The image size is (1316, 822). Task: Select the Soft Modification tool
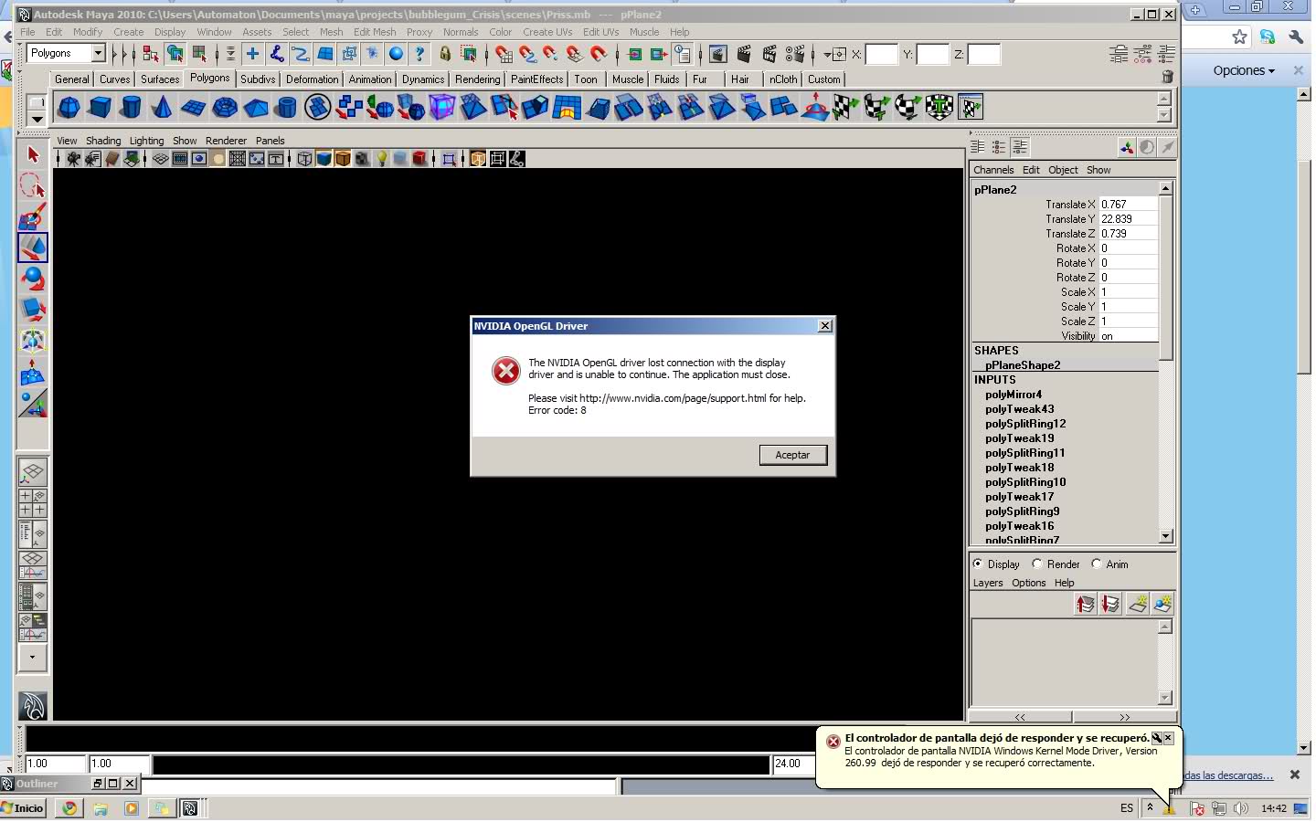33,372
